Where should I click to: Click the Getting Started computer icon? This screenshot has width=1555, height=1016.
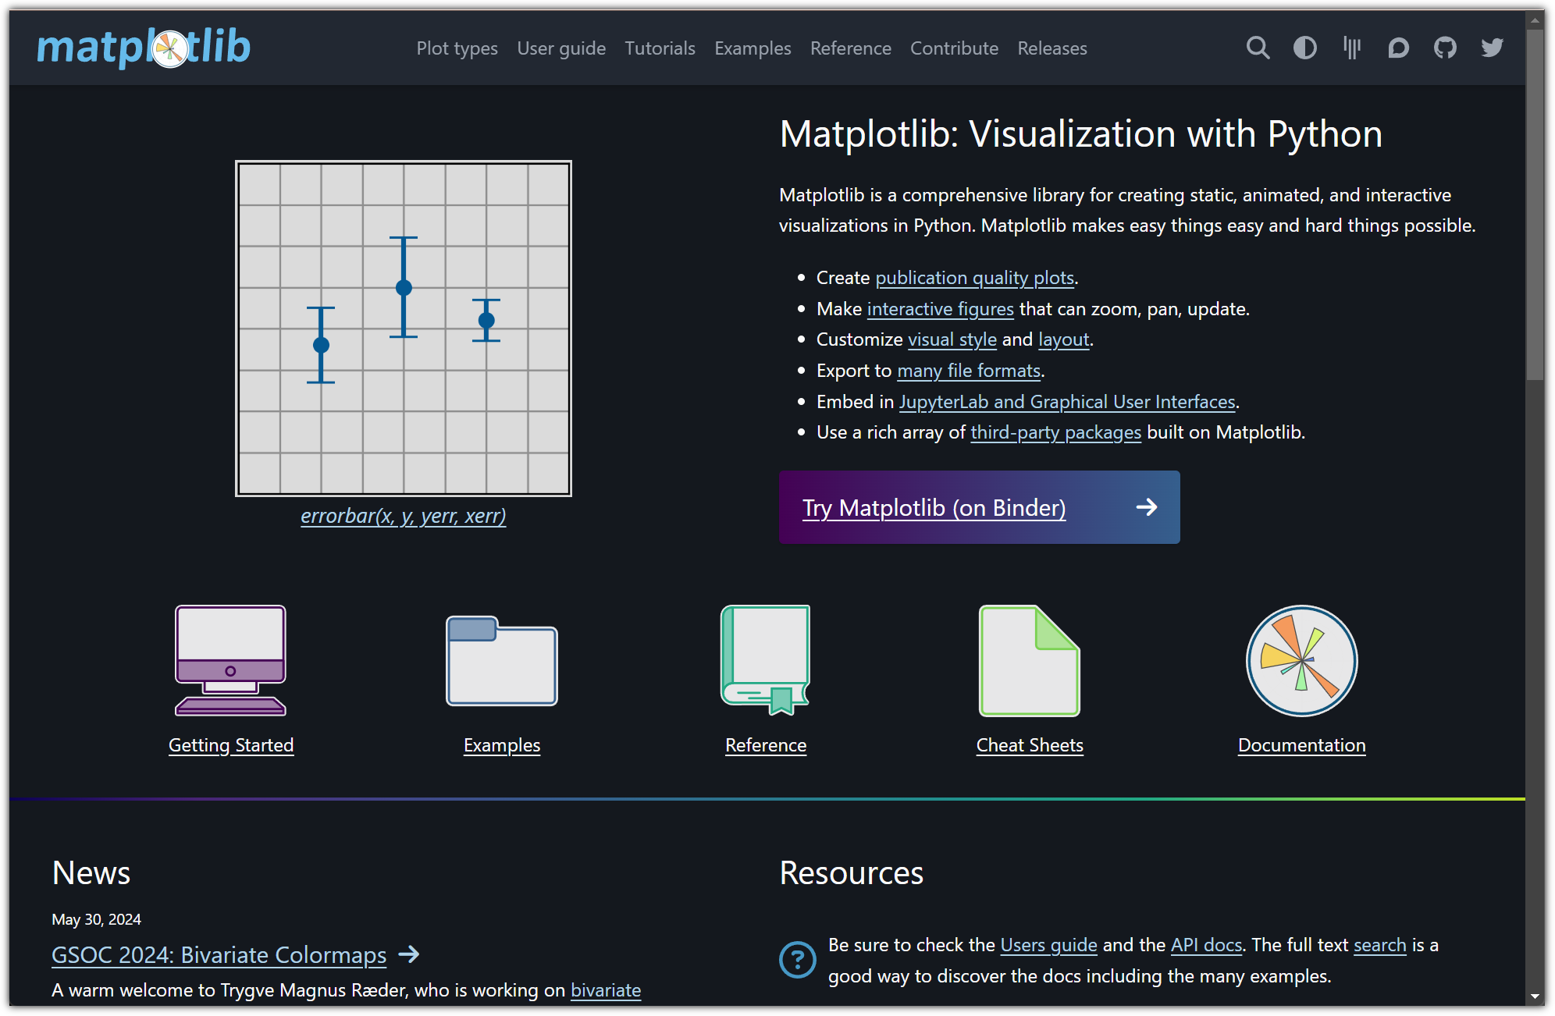(x=230, y=660)
